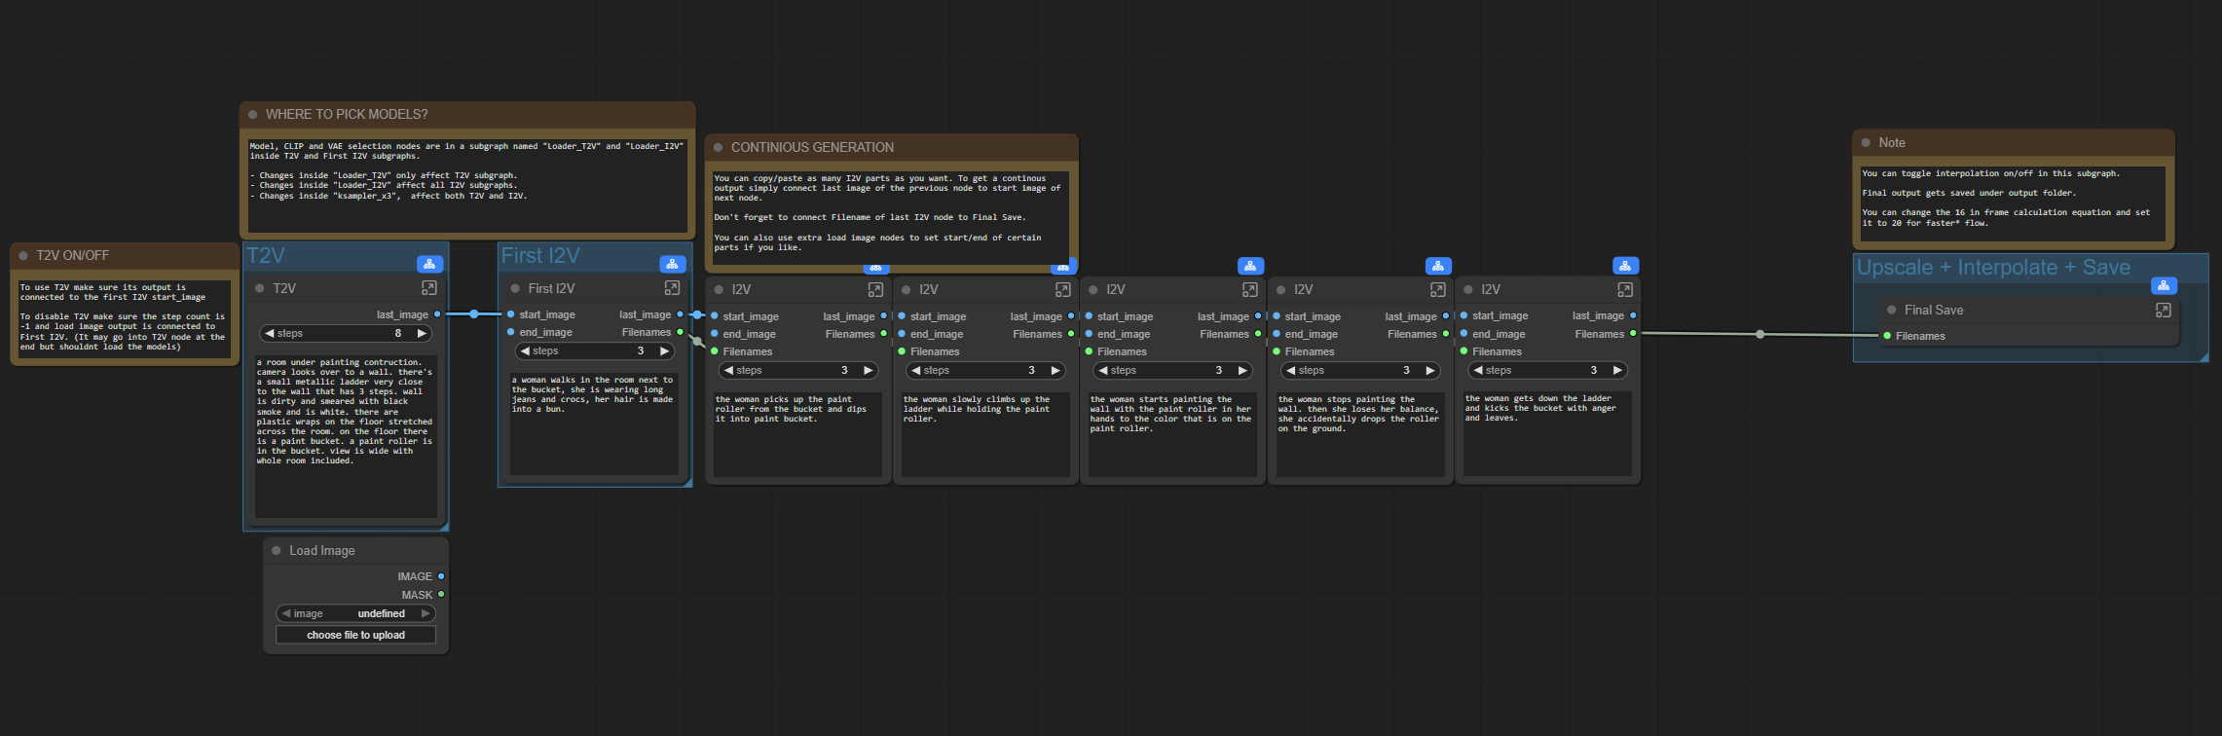The height and width of the screenshot is (736, 2222).
Task: Open subgraph icon on I2V node about climbing ladder
Action: (1062, 289)
